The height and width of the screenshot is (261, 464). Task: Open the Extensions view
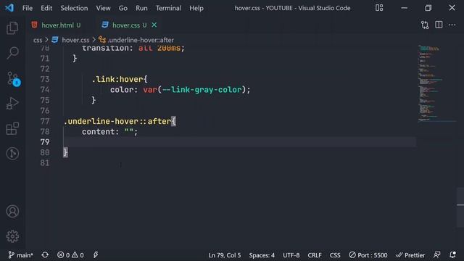[x=12, y=128]
